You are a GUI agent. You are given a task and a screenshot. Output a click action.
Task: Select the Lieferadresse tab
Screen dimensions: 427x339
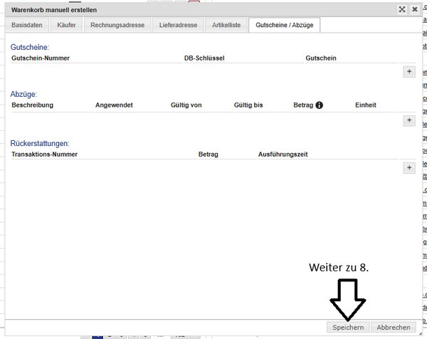(x=178, y=25)
